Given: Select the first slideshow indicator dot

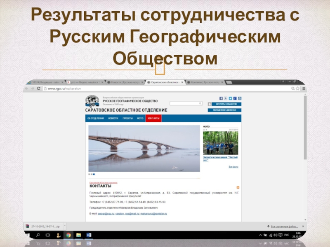Looking at the screenshot, I should click(89, 174).
